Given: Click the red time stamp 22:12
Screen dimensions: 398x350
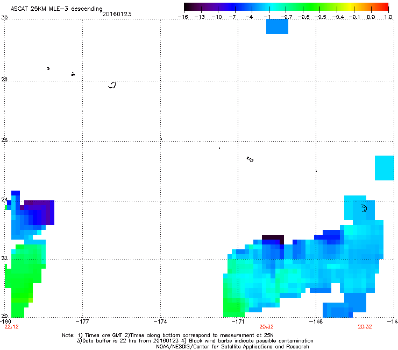Looking at the screenshot, I should point(12,327).
